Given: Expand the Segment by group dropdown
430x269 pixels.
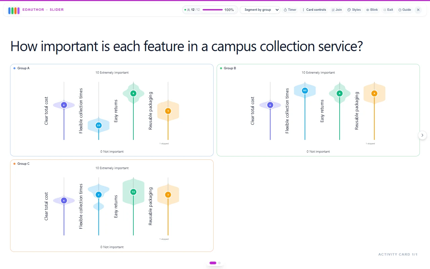Looking at the screenshot, I should click(x=260, y=10).
